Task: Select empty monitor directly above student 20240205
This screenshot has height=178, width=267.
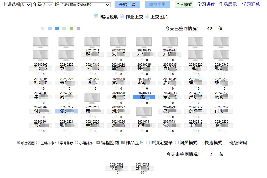Action: (40, 55)
